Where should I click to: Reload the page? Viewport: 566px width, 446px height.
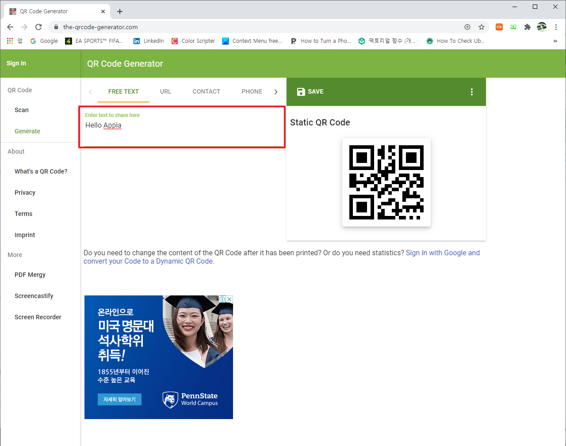pyautogui.click(x=38, y=27)
